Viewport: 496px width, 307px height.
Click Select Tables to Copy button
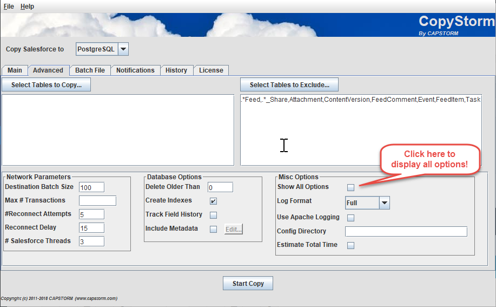[x=47, y=85]
